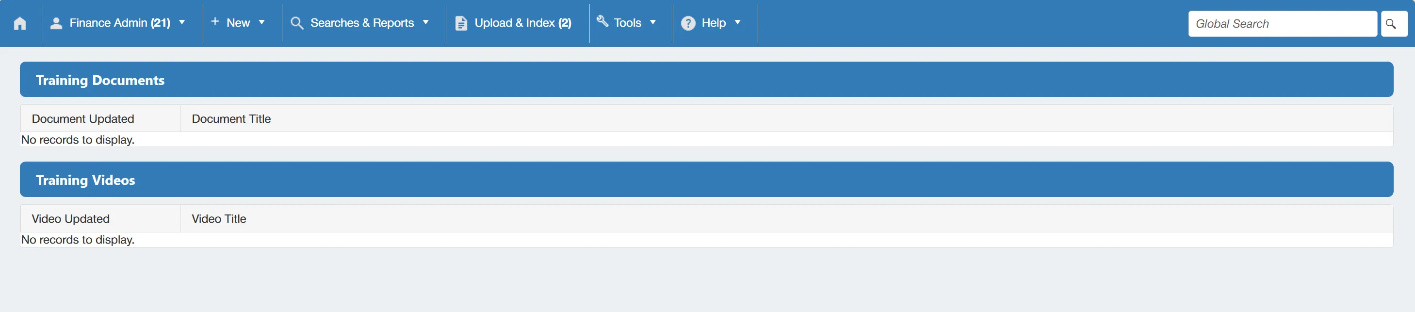Expand the Help dropdown arrow
This screenshot has height=312, width=1415.
738,22
